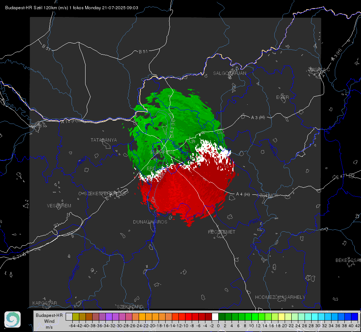Select the dark green swatch right of 0

pos(222,317)
